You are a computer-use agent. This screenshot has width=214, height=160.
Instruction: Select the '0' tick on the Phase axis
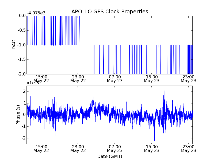tap(24, 115)
